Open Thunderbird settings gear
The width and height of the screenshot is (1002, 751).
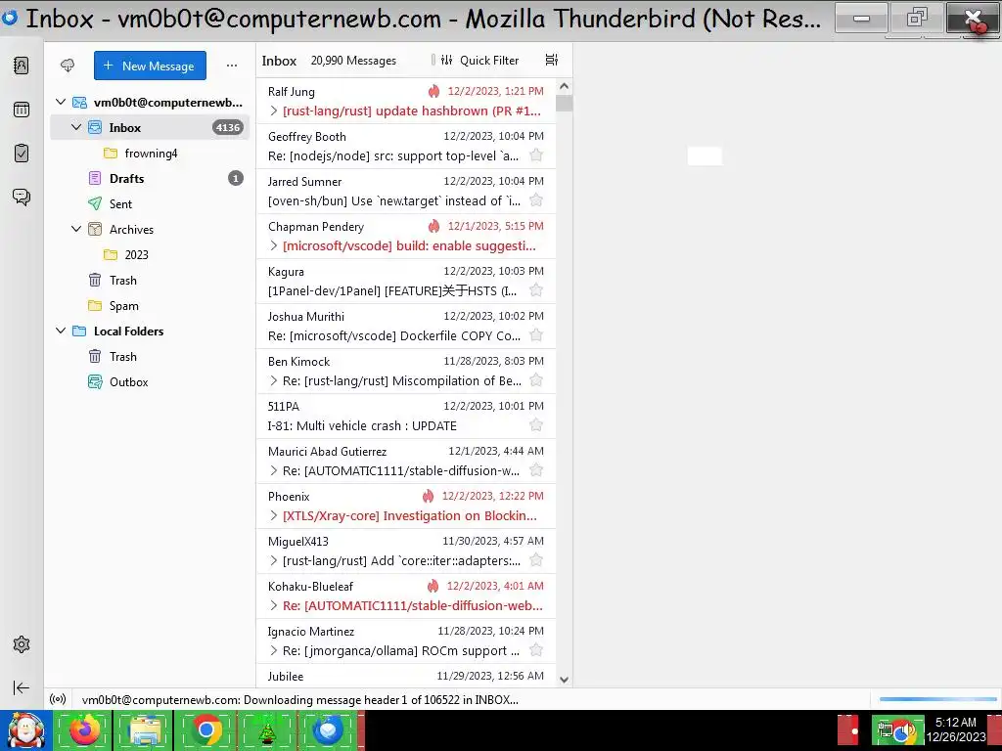(x=22, y=644)
